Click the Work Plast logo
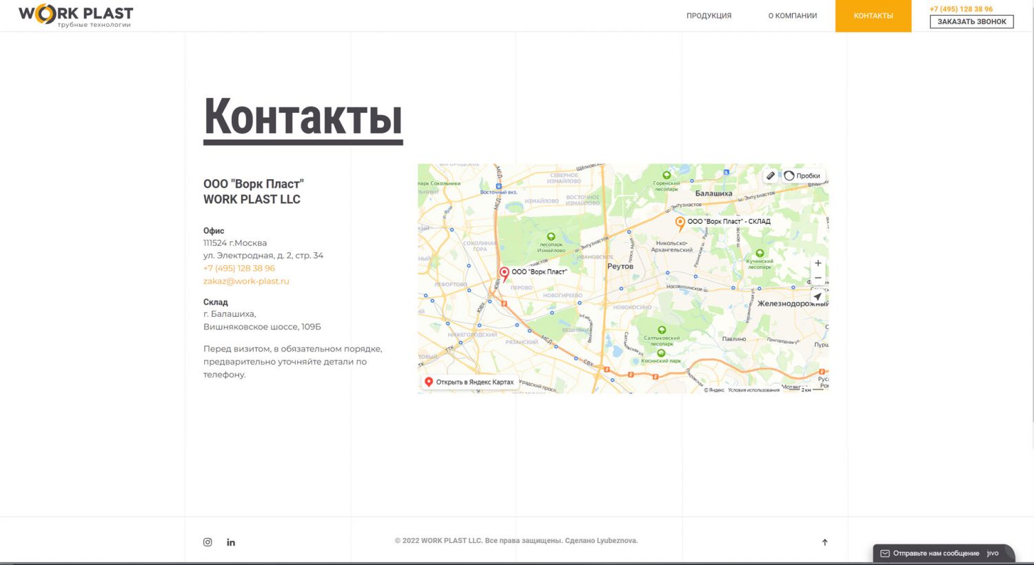Image resolution: width=1034 pixels, height=565 pixels. (x=76, y=15)
